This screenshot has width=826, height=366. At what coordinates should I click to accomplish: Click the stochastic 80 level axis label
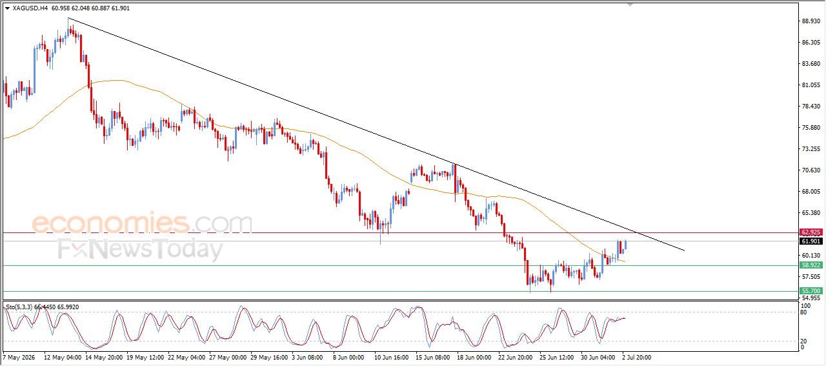[x=804, y=312]
